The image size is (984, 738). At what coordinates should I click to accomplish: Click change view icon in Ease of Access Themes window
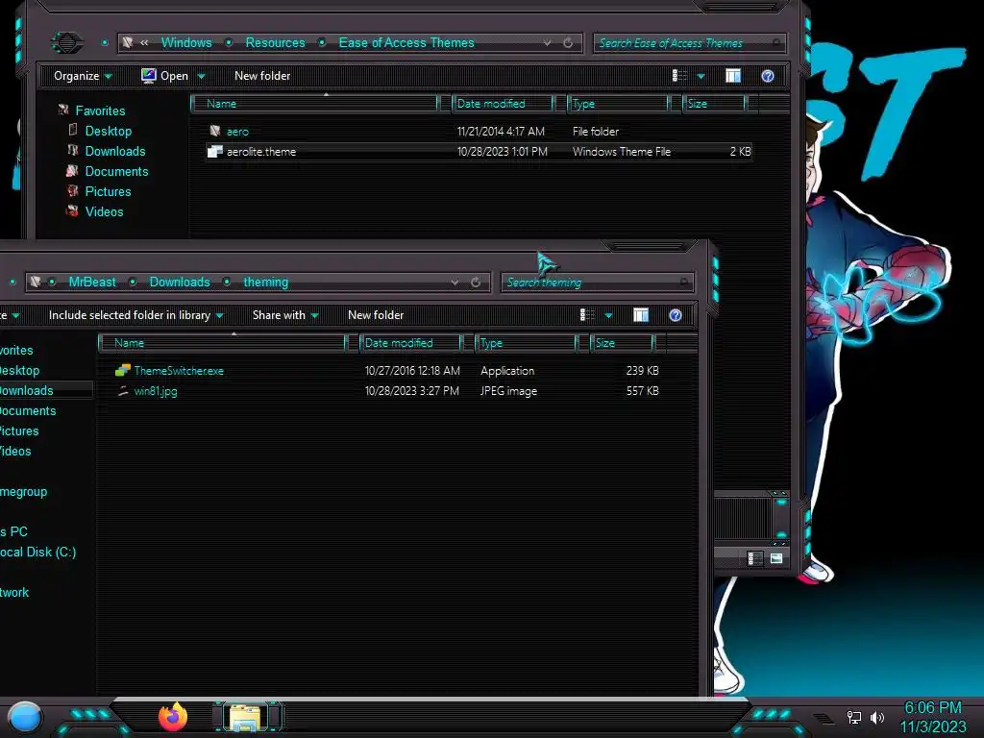point(679,76)
